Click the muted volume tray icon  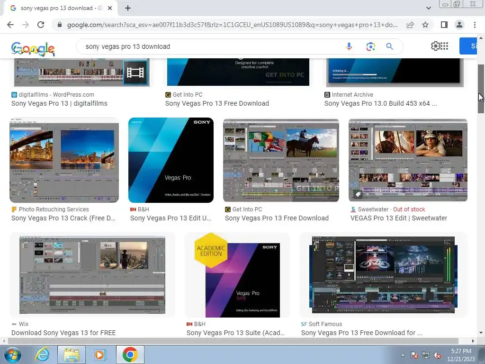click(437, 355)
